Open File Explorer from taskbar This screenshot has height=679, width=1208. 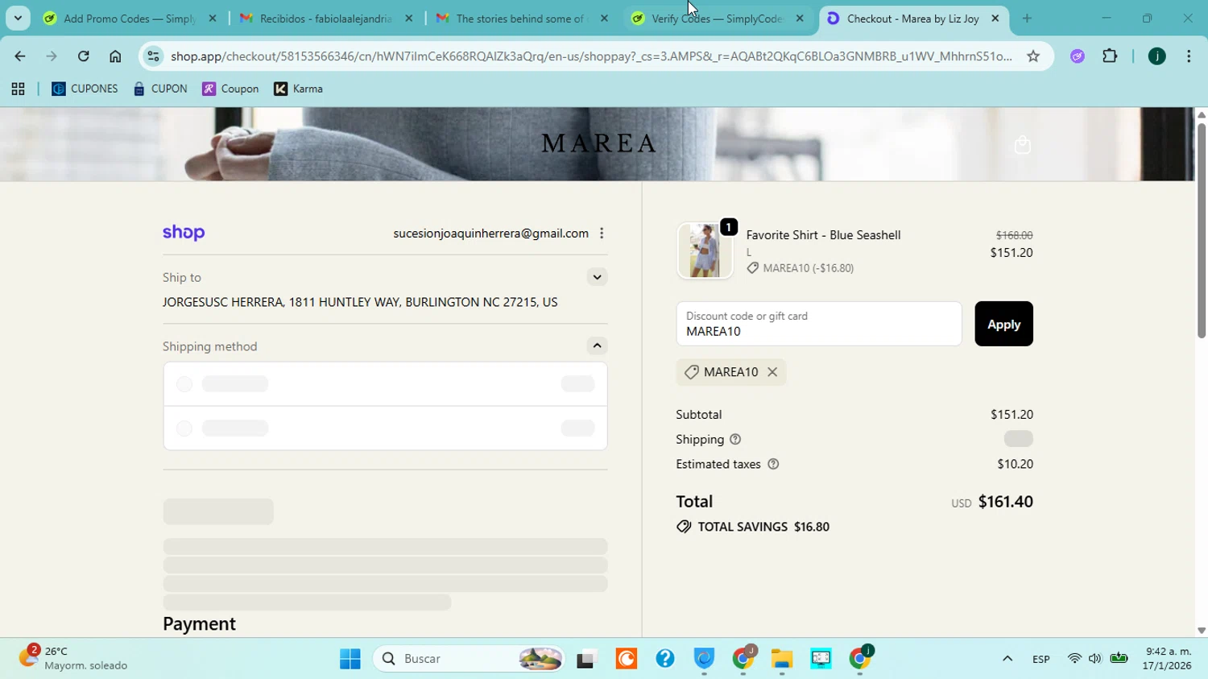pyautogui.click(x=781, y=659)
